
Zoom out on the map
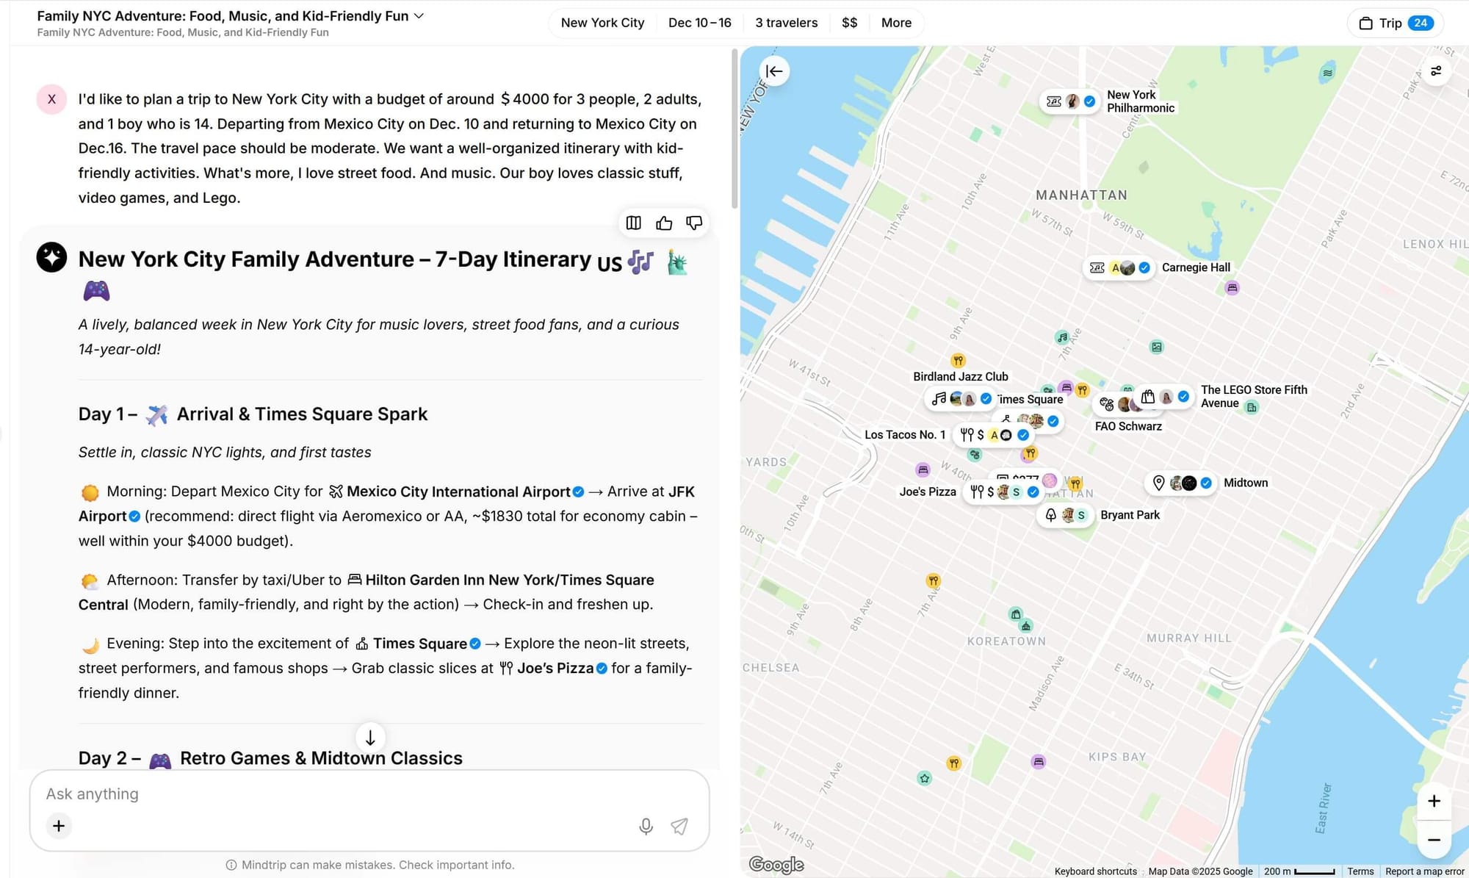(x=1434, y=840)
